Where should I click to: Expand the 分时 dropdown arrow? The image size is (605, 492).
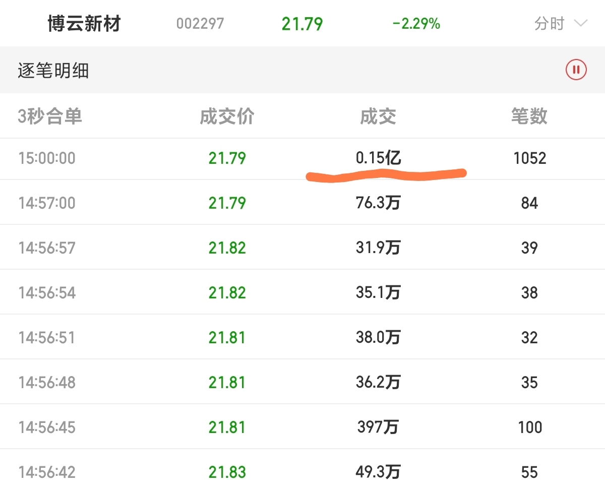coord(580,24)
